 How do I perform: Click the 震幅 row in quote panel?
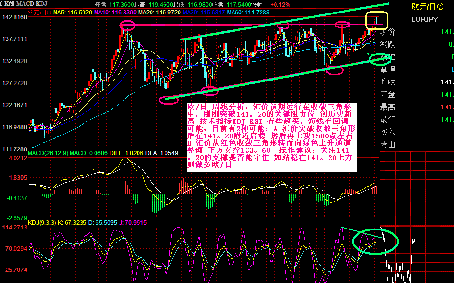417,69
